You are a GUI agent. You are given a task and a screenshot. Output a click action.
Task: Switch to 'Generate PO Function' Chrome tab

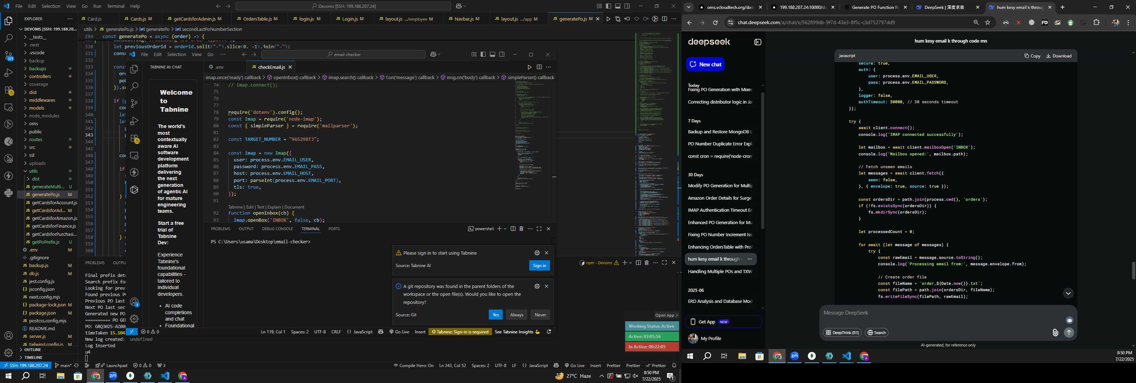point(875,7)
